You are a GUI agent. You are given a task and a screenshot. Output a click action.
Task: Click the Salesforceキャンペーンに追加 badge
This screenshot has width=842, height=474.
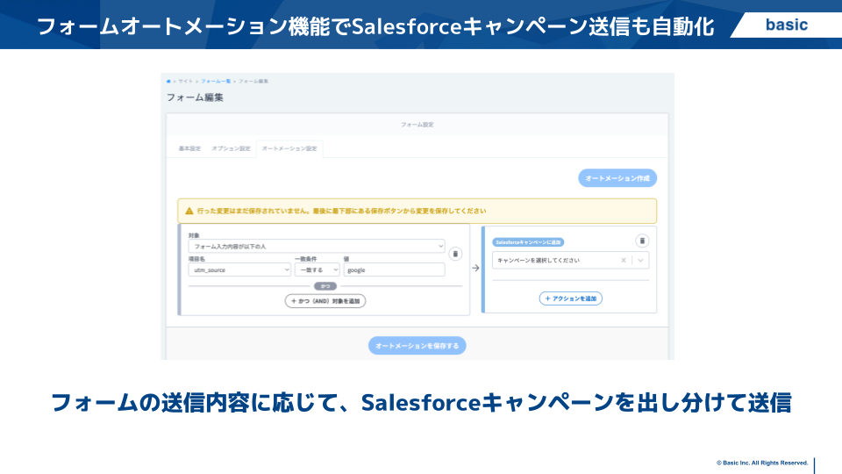528,242
